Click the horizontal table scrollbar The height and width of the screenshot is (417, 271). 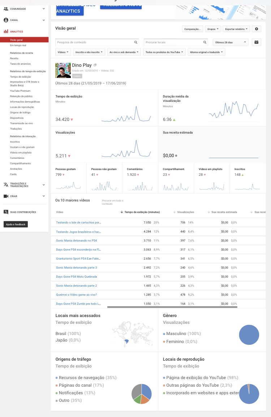pos(172,307)
